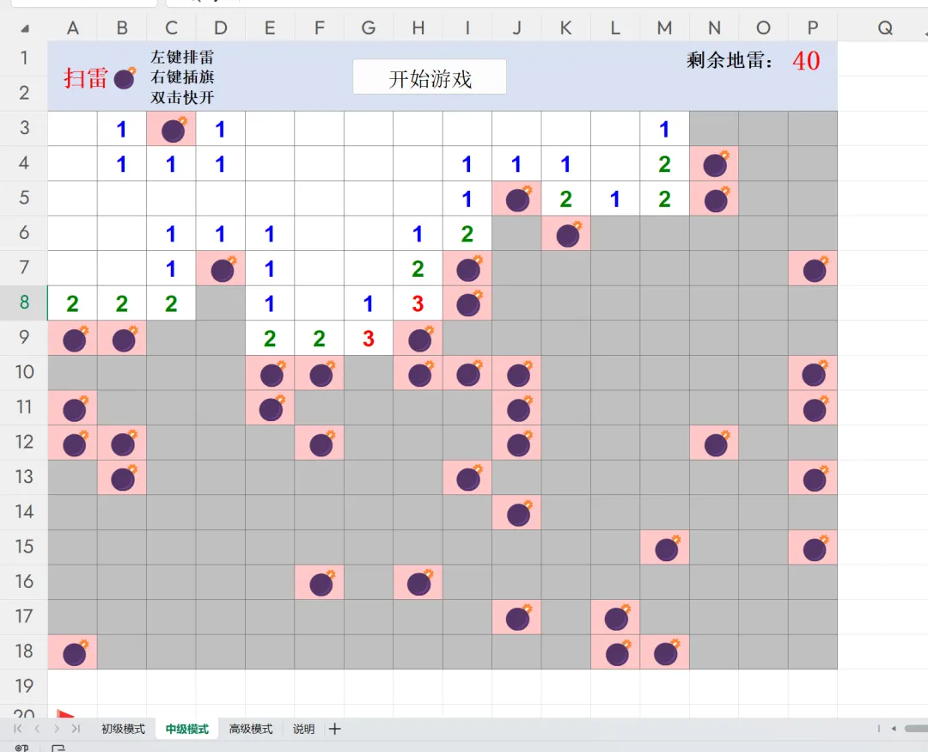Click the bomb in cell I8
928x752 pixels.
click(x=469, y=303)
